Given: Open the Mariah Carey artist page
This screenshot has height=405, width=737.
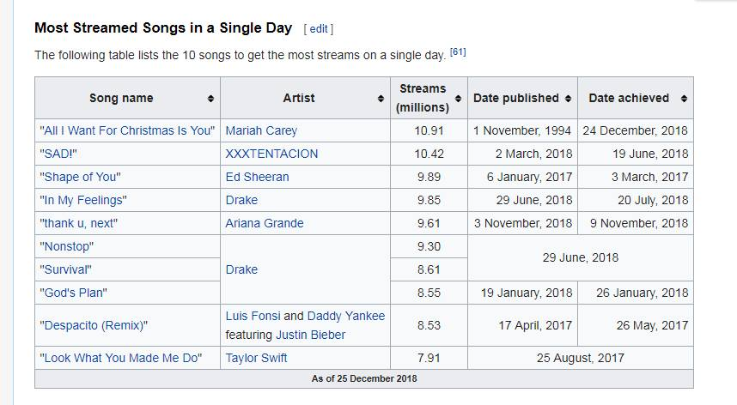Looking at the screenshot, I should (x=261, y=131).
